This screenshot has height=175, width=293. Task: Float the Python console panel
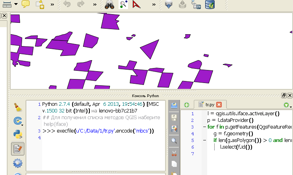[284, 96]
